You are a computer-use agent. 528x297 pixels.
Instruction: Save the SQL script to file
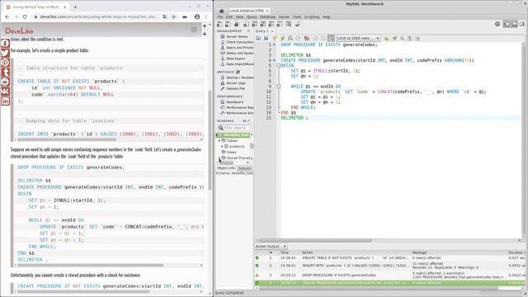coord(266,39)
